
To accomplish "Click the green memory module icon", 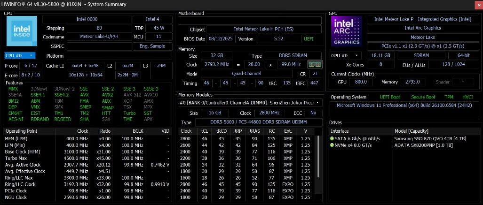I will [315, 64].
